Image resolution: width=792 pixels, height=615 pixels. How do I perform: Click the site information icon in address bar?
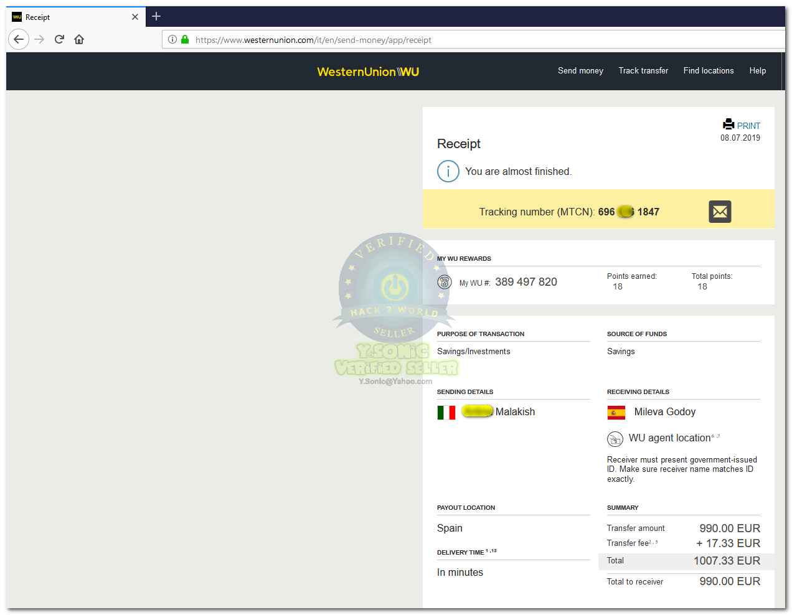(x=172, y=39)
